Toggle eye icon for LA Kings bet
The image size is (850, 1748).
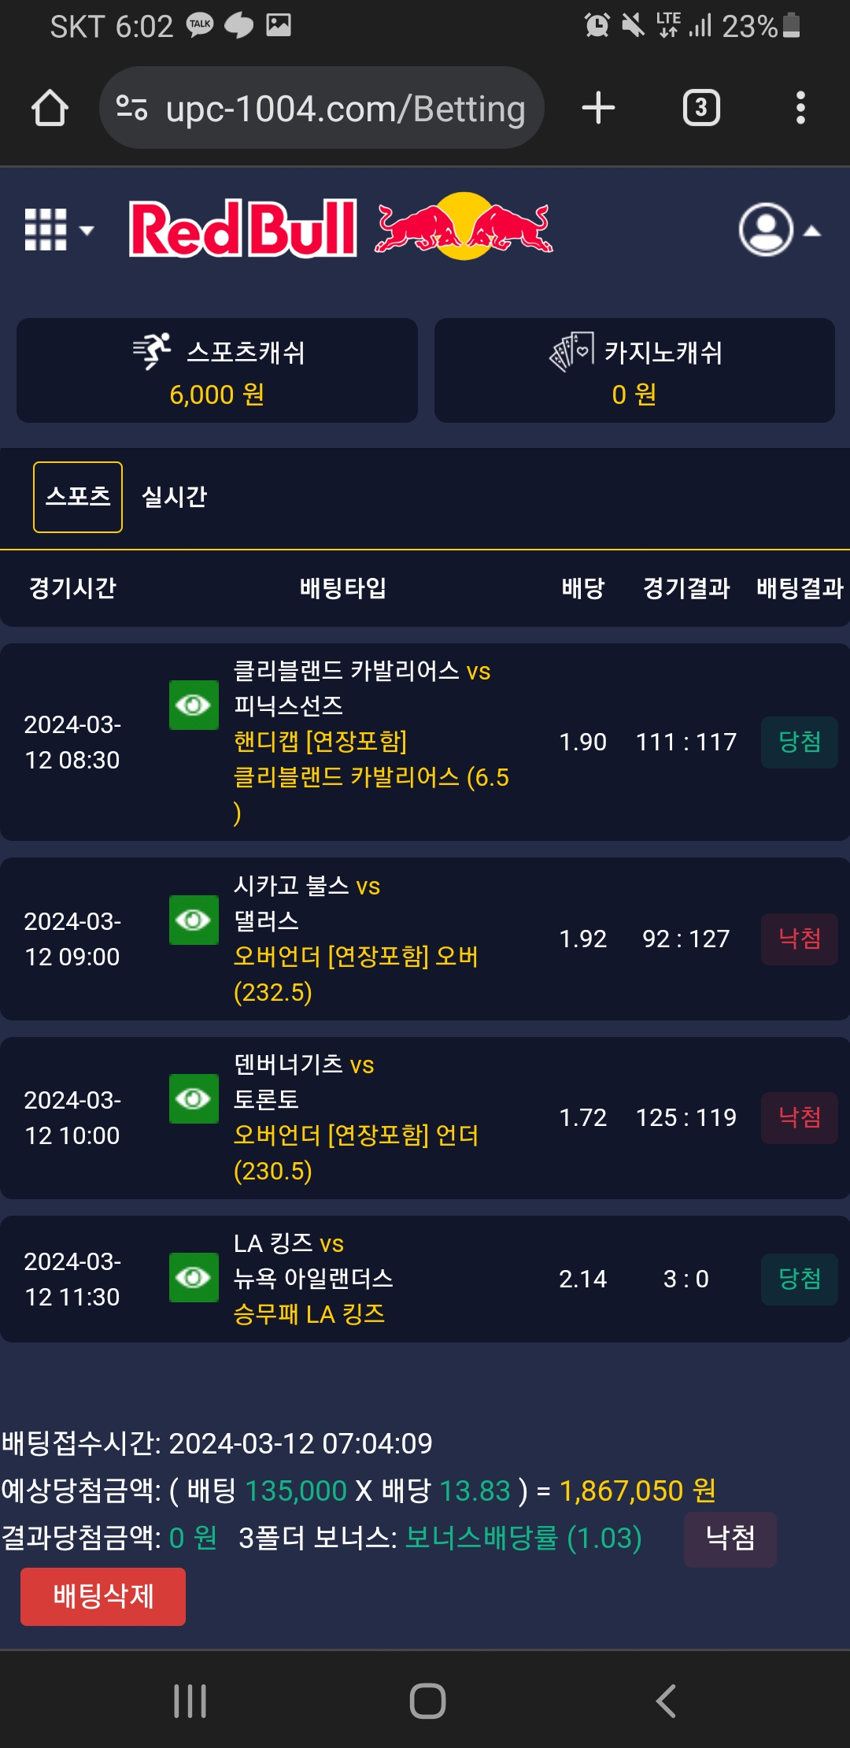pos(194,1277)
